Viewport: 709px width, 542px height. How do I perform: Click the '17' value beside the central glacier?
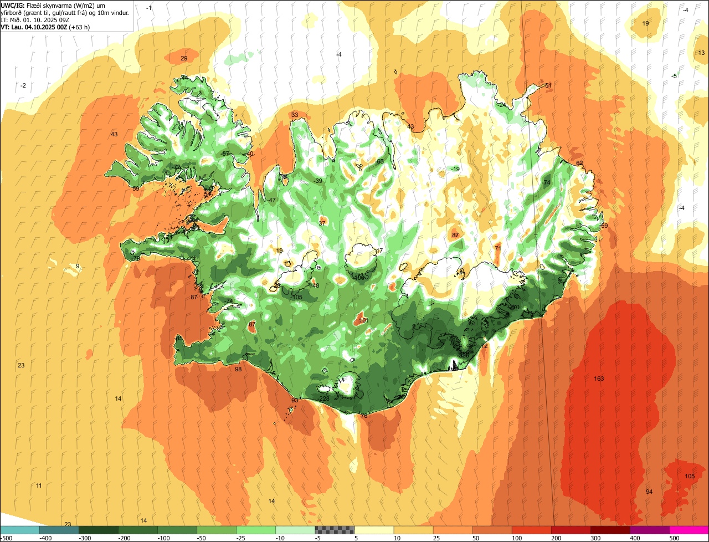pyautogui.click(x=379, y=250)
